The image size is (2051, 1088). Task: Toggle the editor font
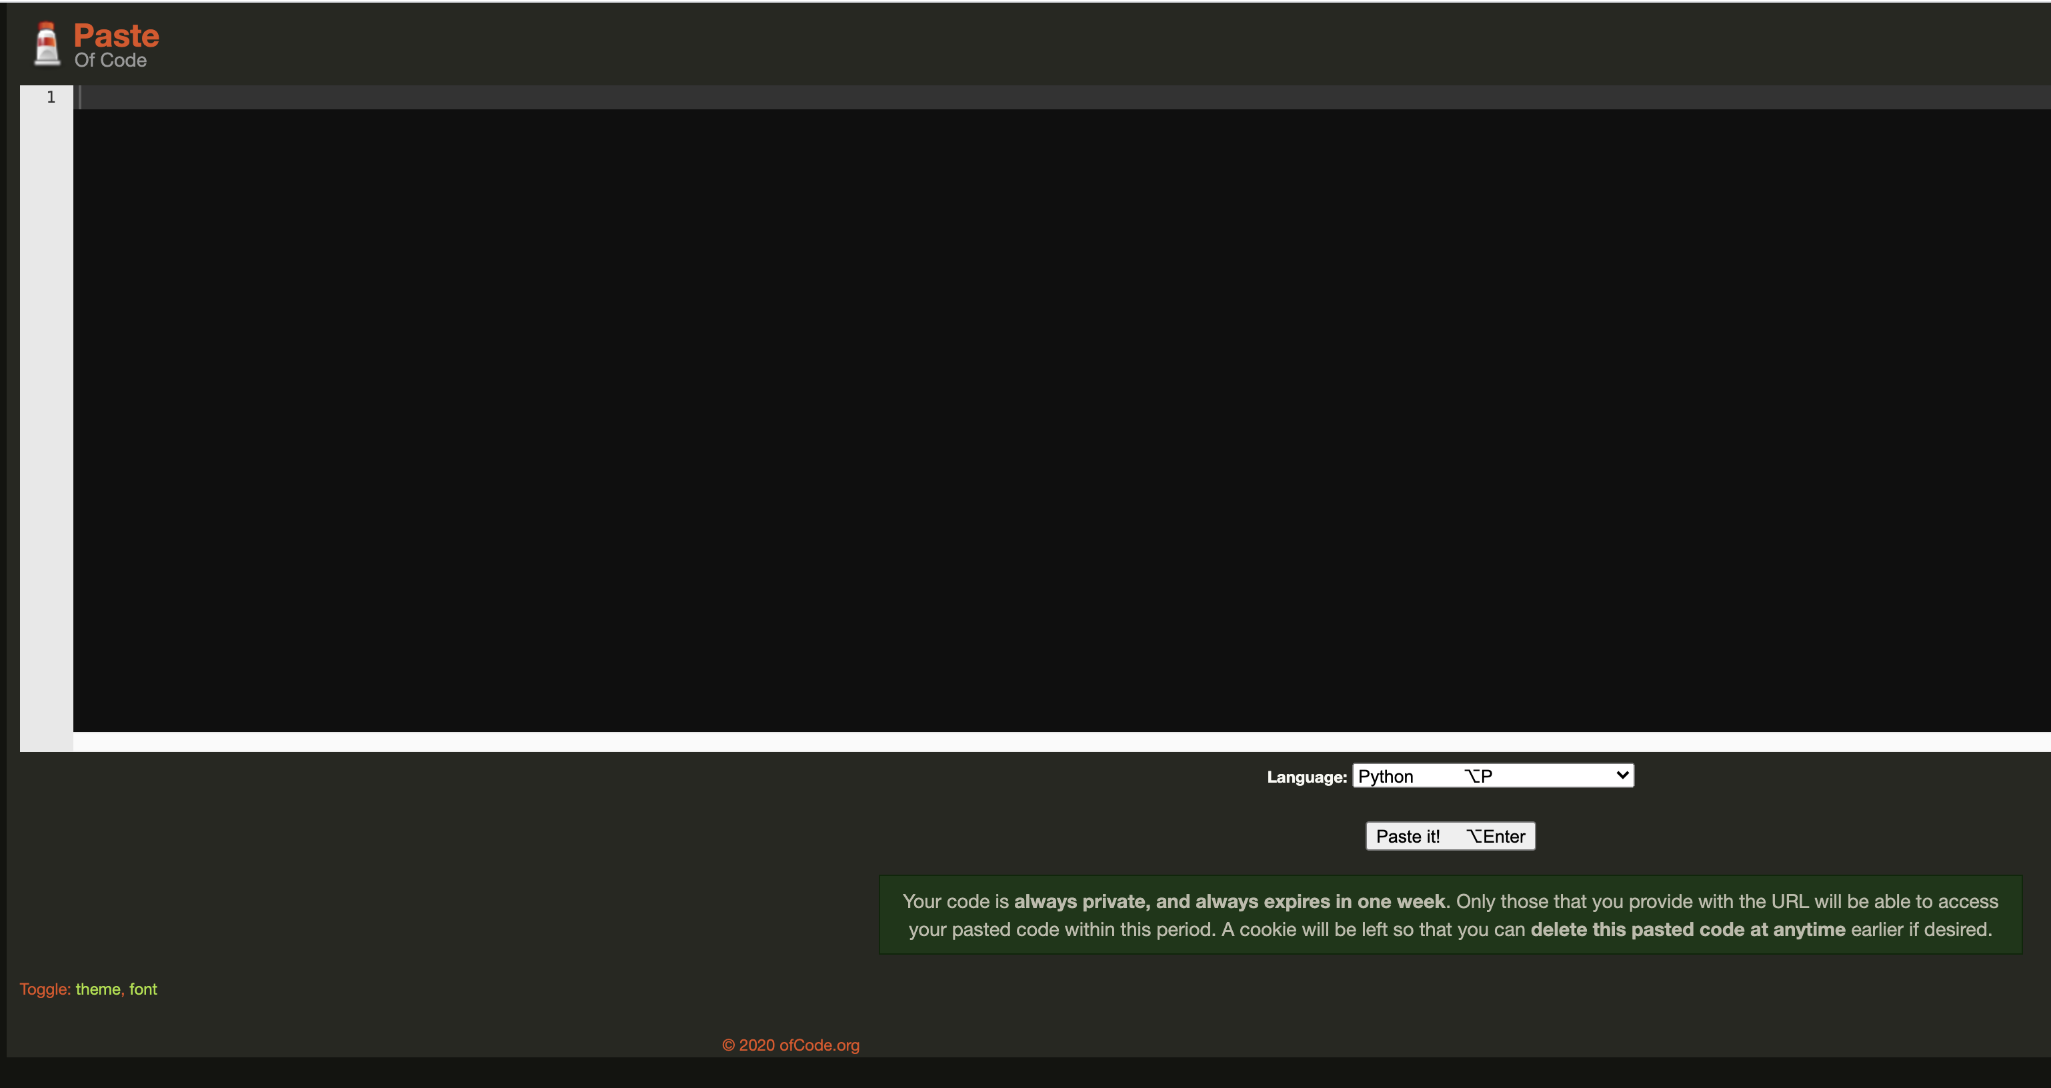click(143, 989)
